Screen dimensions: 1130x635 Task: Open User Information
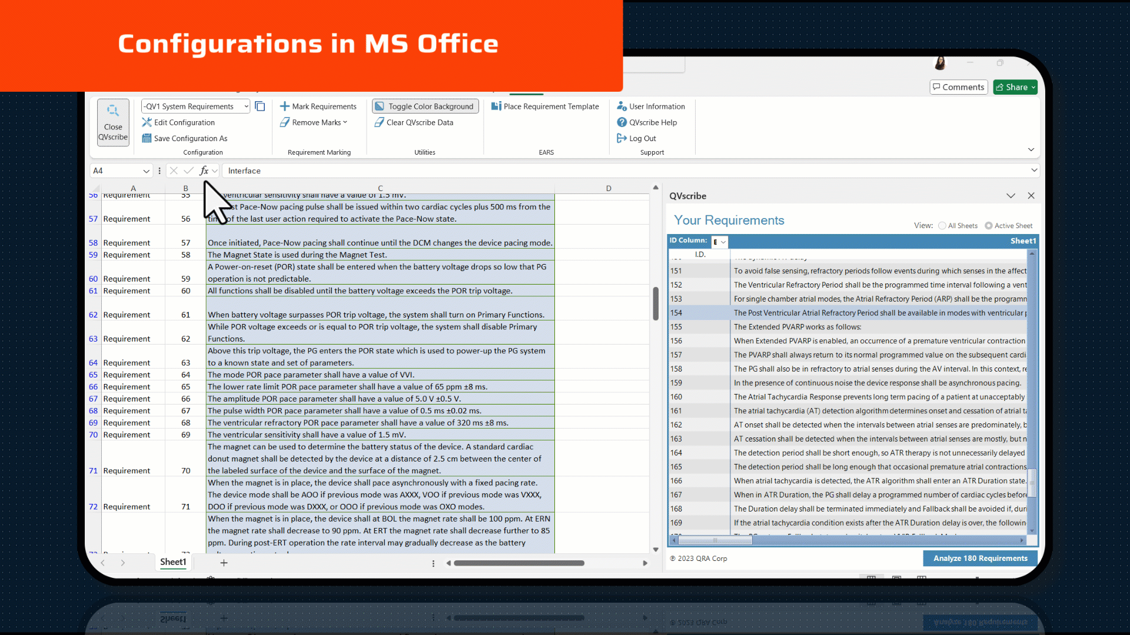[x=651, y=106]
